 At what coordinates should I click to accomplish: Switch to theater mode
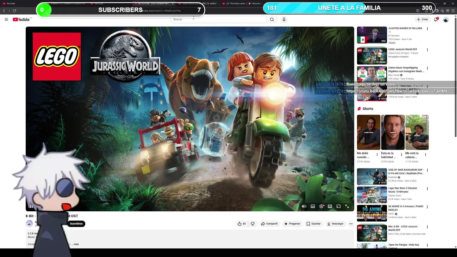[x=330, y=206]
